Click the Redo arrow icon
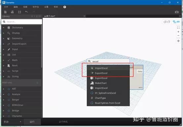 (x=34, y=12)
